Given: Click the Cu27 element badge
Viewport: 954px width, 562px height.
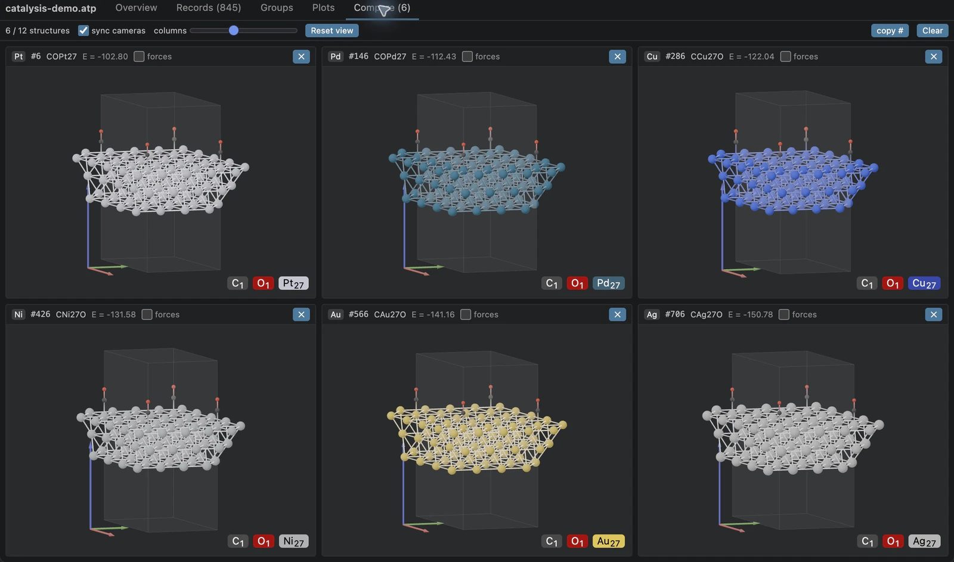Looking at the screenshot, I should coord(924,283).
